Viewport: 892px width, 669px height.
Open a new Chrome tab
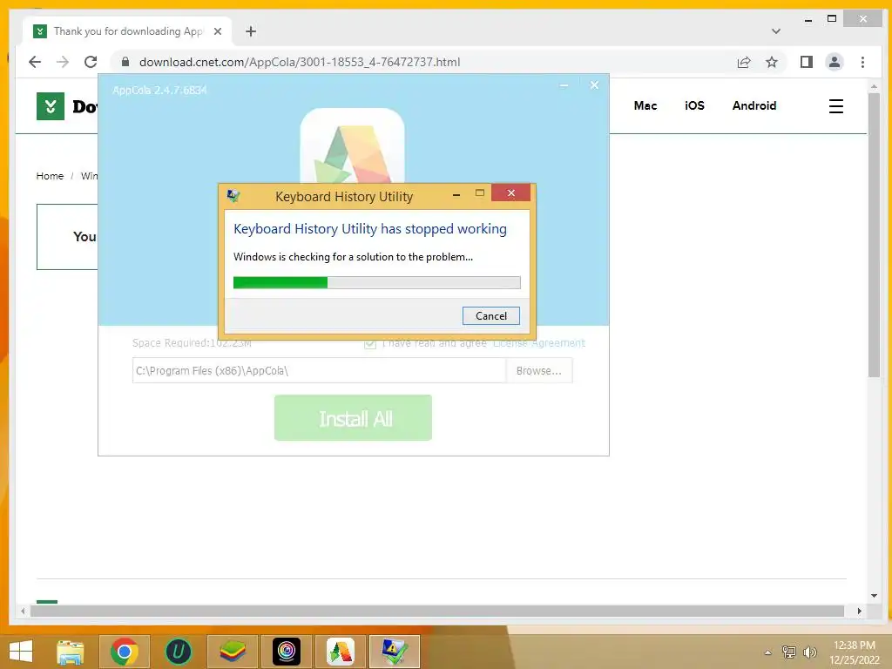251,31
